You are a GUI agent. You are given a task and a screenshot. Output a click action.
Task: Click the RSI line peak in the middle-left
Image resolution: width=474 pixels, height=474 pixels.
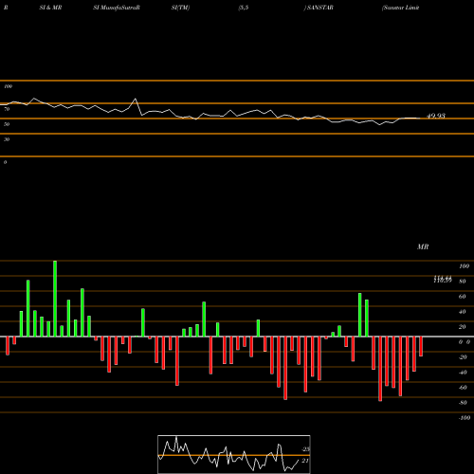click(x=136, y=99)
